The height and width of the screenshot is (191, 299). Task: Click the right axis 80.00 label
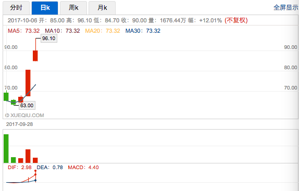coord(291,68)
